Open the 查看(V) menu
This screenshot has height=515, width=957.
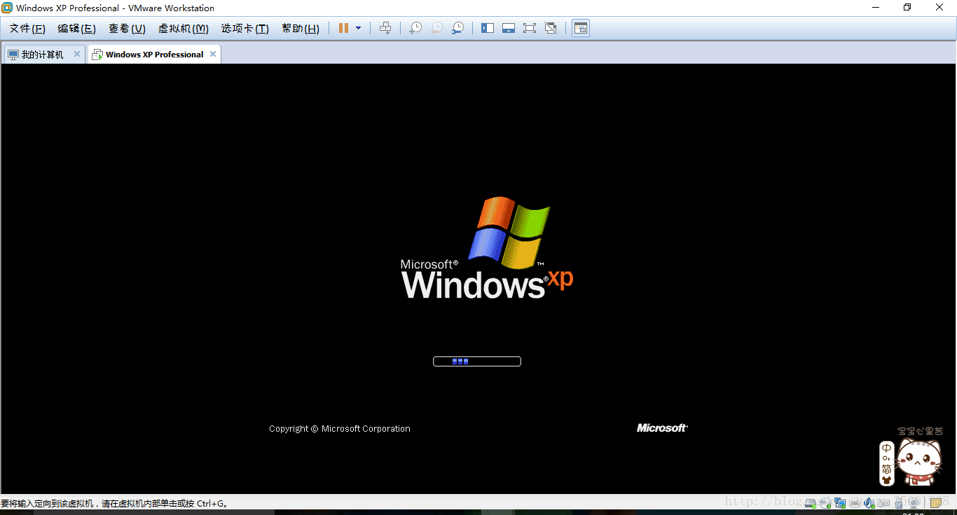tap(127, 29)
